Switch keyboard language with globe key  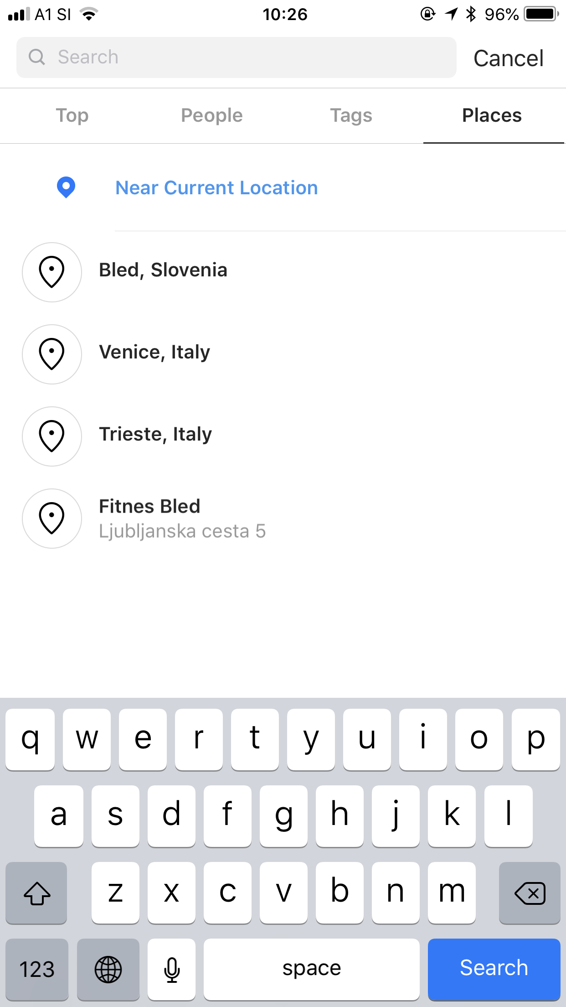pos(108,969)
